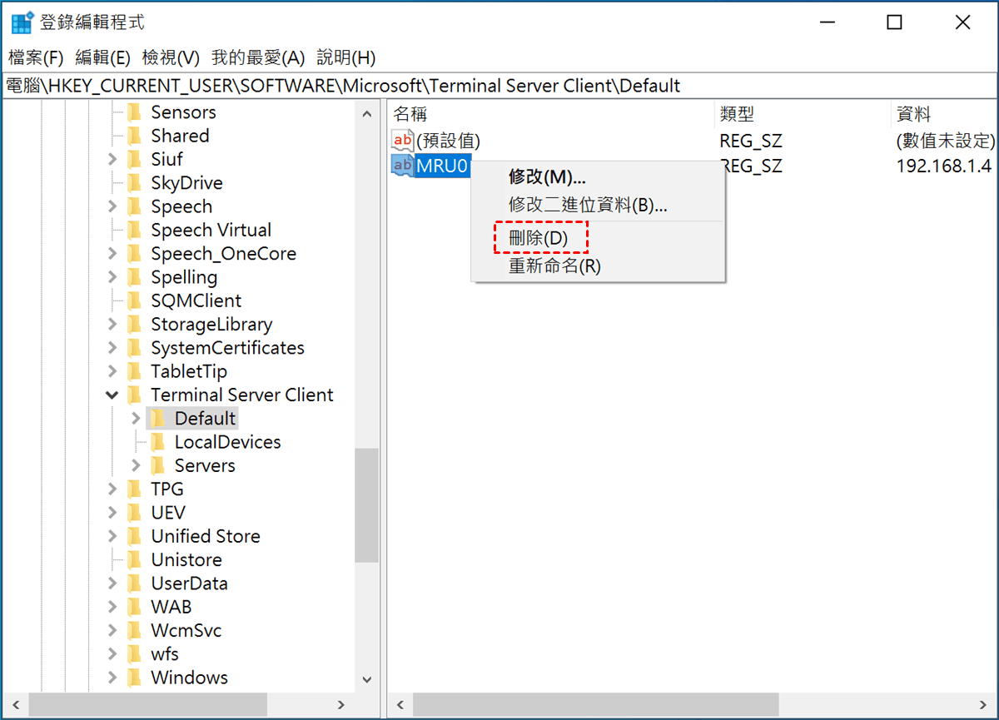Screen dimensions: 999x720
Task: Expand the Siuf key
Action: (x=112, y=159)
